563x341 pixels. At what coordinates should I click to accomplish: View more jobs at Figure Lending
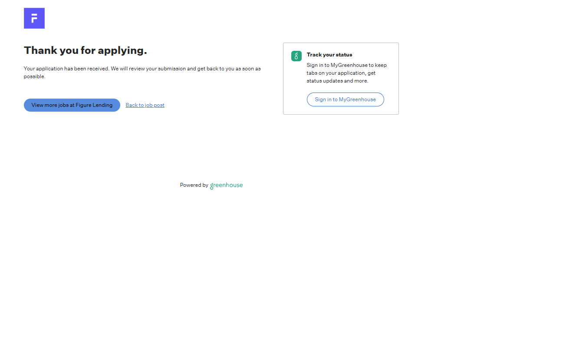72,105
